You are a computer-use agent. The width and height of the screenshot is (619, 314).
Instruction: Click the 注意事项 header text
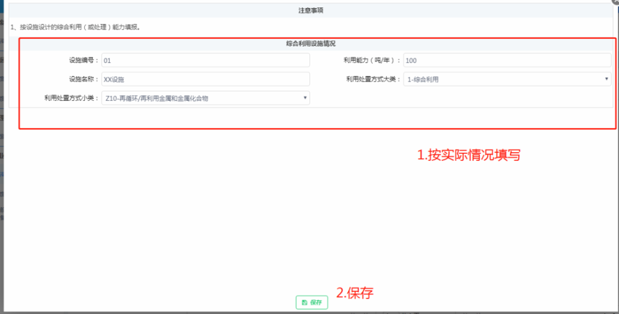[x=311, y=11]
